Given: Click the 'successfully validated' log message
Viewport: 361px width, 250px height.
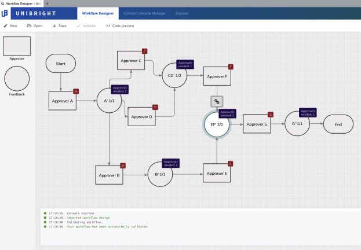Looking at the screenshot, I should pyautogui.click(x=107, y=226).
